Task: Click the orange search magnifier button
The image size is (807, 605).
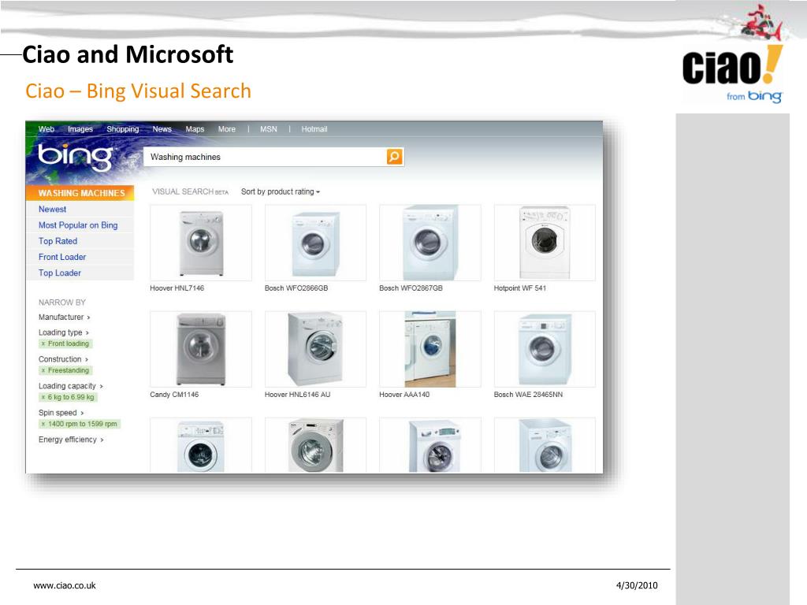Action: tap(394, 157)
